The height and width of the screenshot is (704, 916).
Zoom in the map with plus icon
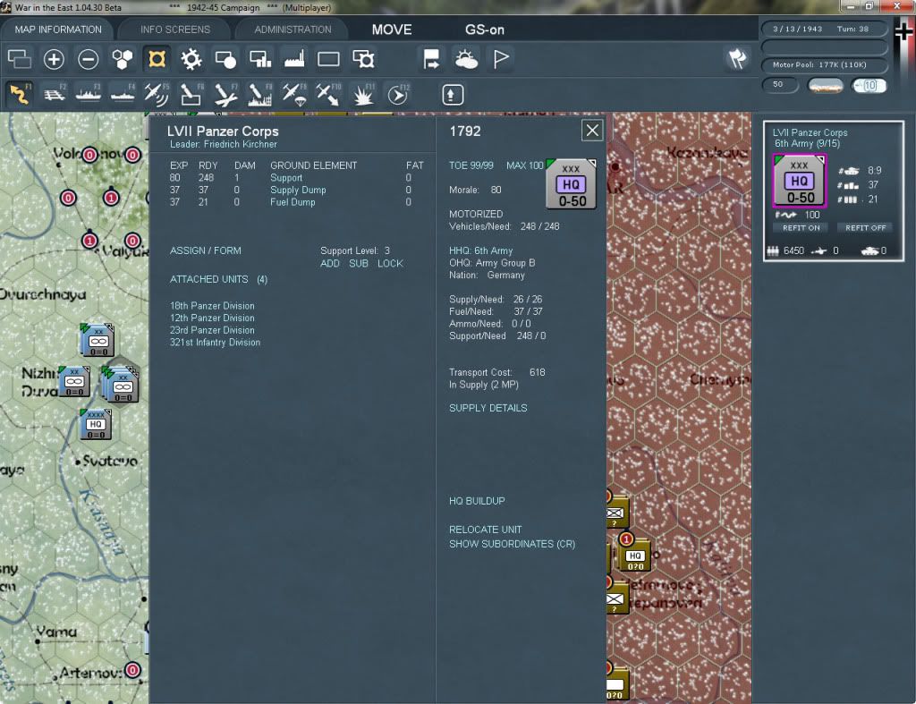point(54,59)
